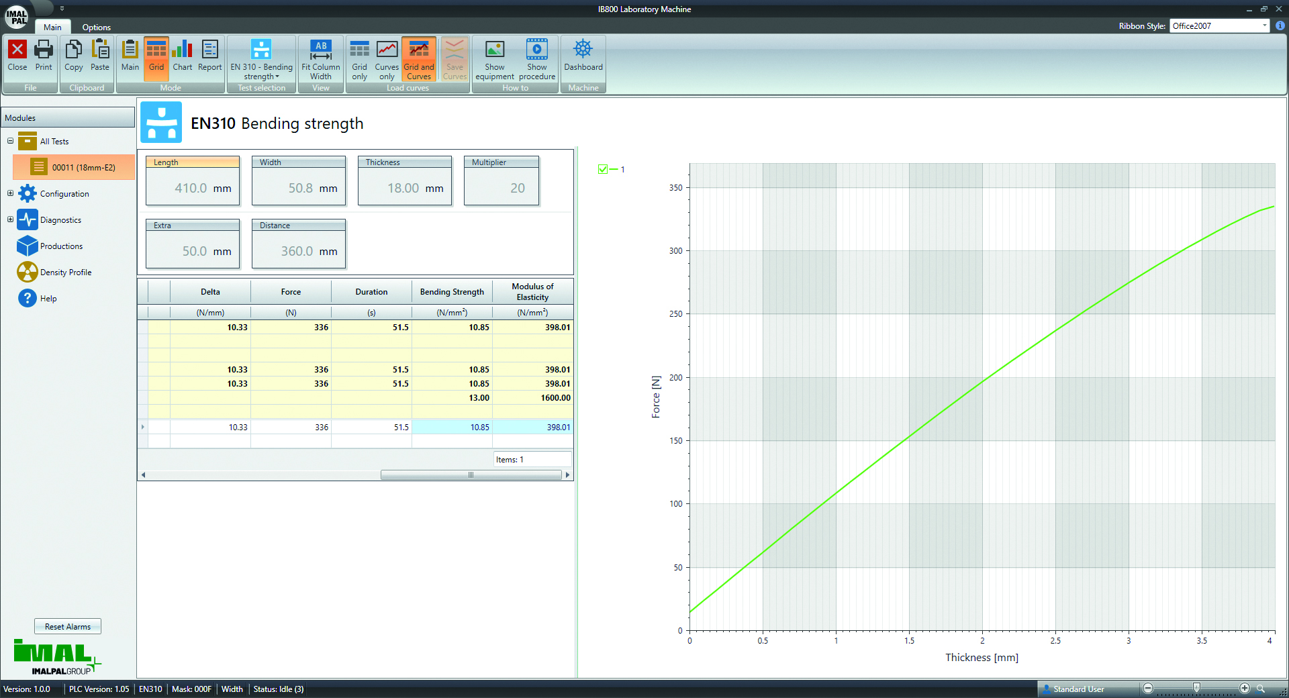
Task: Click the Close file icon in ribbon
Action: tap(17, 56)
